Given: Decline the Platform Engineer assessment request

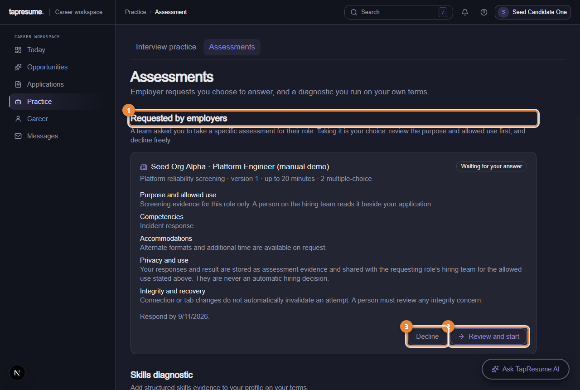Looking at the screenshot, I should [427, 336].
